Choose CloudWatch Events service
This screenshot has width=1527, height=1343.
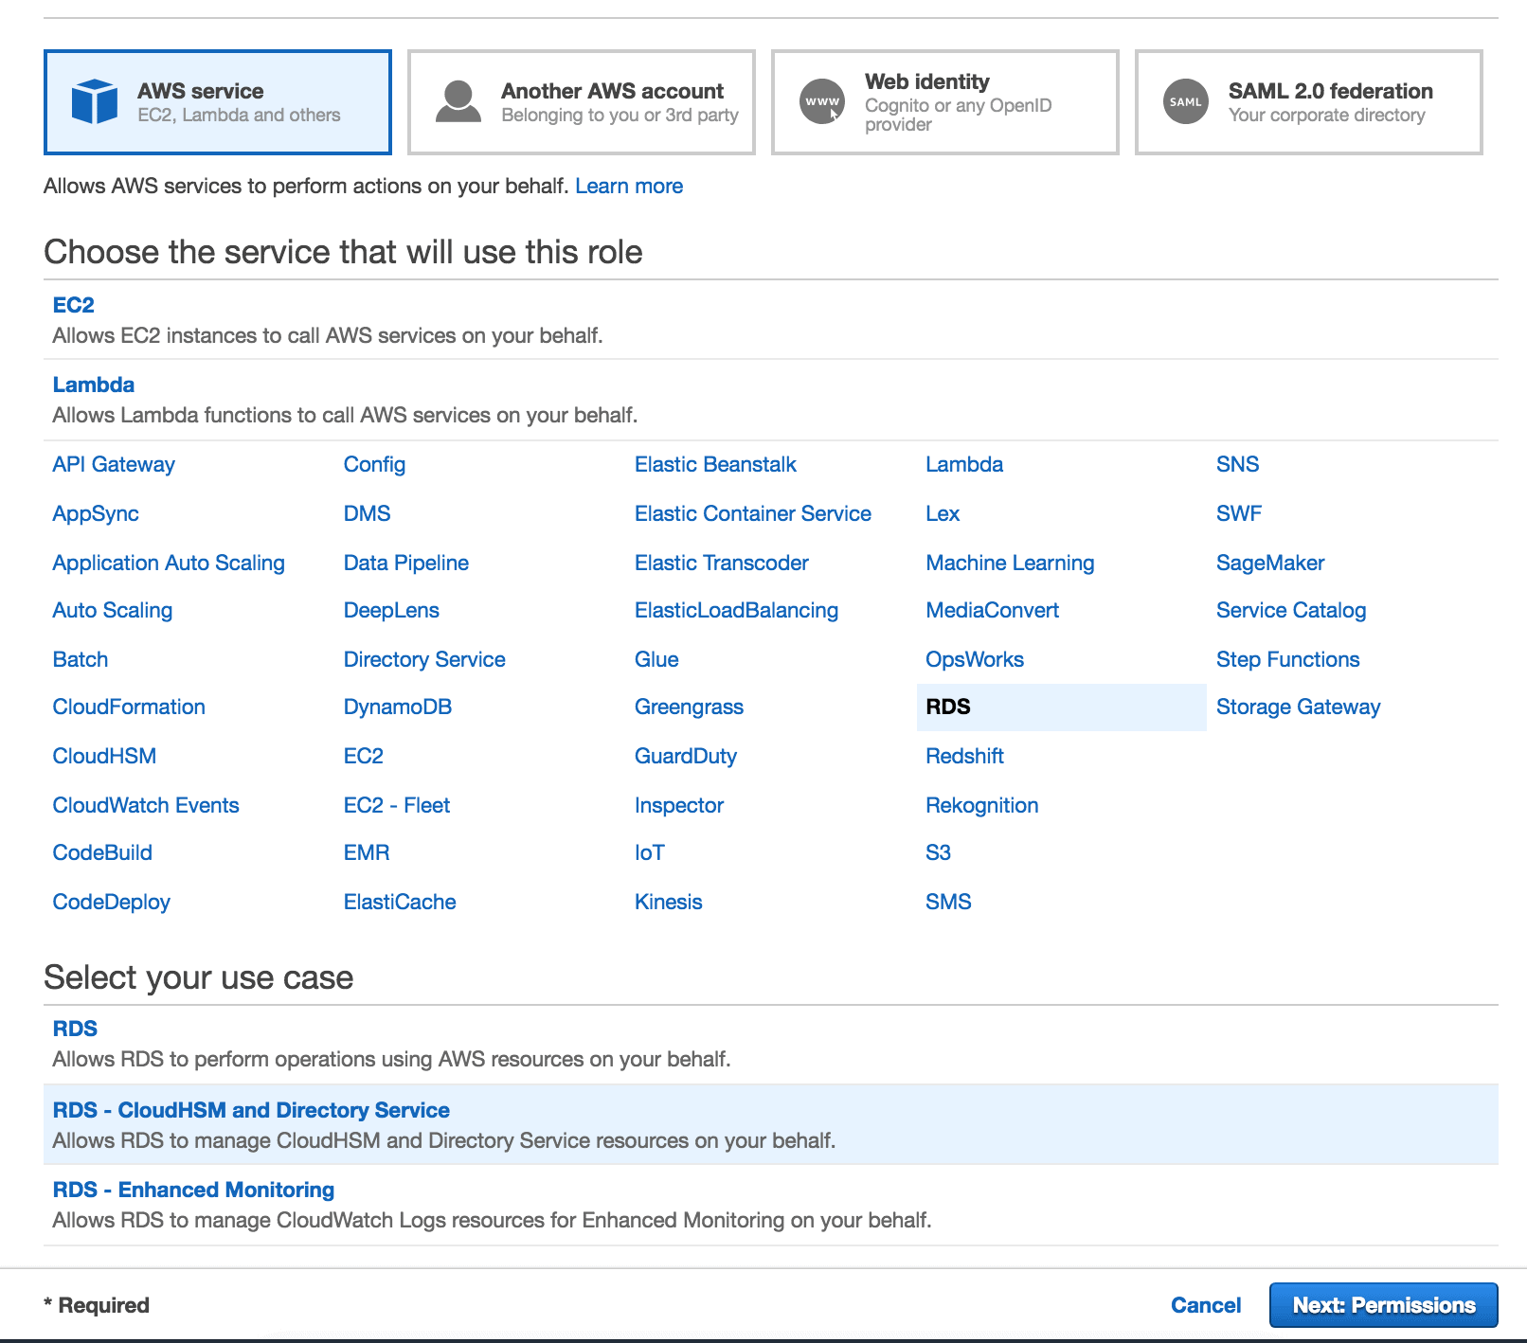point(146,805)
